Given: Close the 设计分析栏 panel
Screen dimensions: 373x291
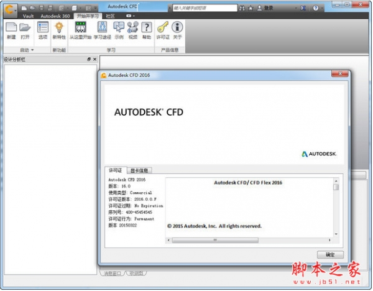Looking at the screenshot, I should [x=94, y=59].
